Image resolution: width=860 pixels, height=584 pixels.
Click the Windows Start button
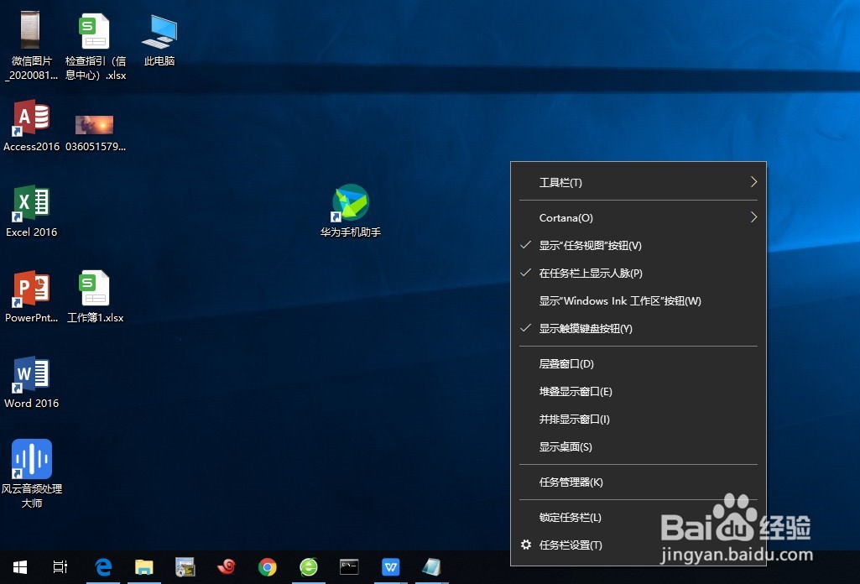19,567
